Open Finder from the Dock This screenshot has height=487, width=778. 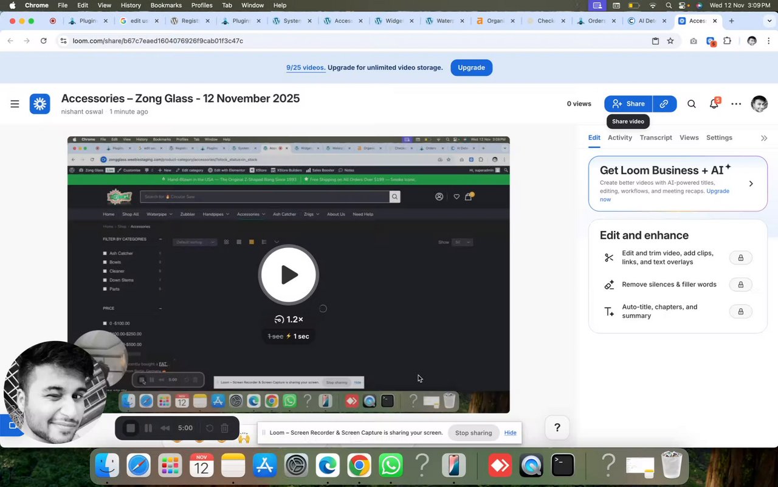click(108, 466)
